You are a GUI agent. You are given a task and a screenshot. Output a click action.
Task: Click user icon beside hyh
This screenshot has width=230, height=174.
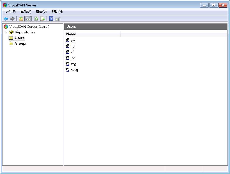(68, 46)
